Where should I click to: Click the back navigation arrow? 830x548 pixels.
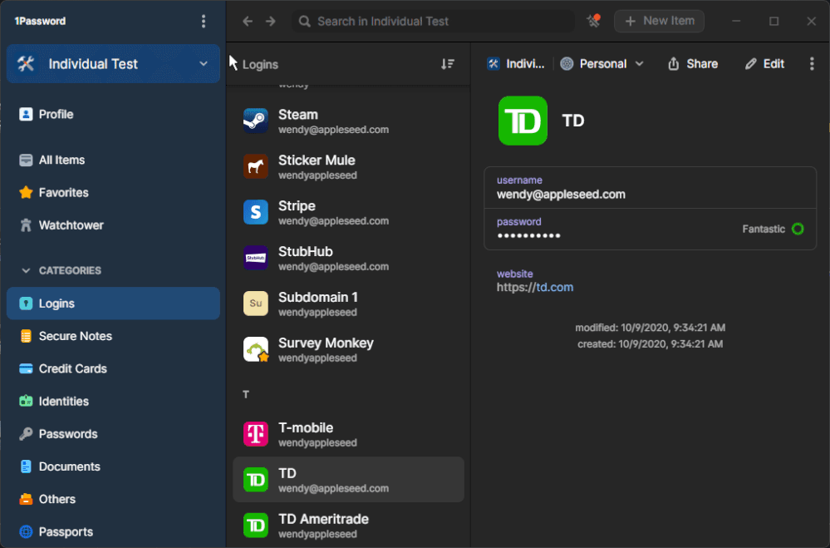click(248, 22)
